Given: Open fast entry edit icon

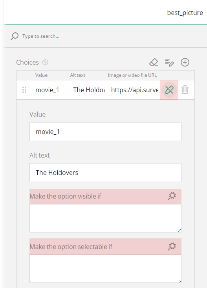Looking at the screenshot, I should click(169, 63).
